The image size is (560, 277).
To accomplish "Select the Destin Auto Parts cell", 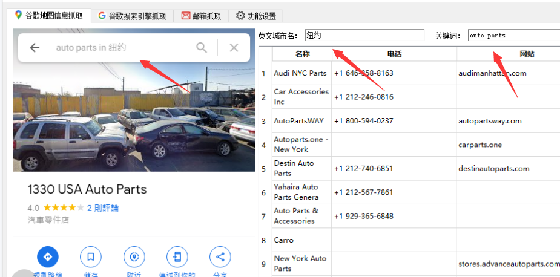I will click(301, 169).
